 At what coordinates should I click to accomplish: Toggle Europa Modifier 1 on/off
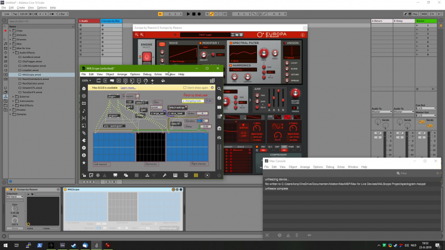(x=199, y=43)
